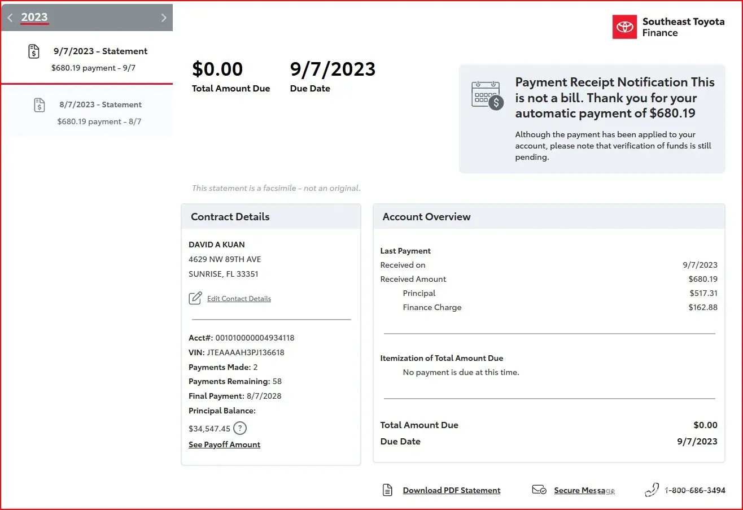Click the edit pencil icon
The image size is (743, 510).
pos(195,298)
